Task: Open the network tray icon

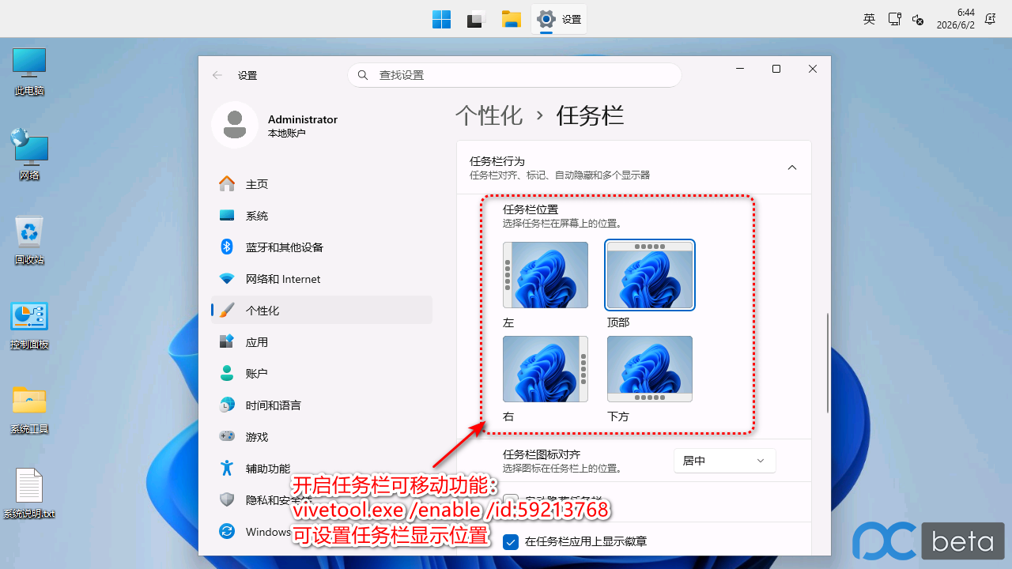Action: 894,19
